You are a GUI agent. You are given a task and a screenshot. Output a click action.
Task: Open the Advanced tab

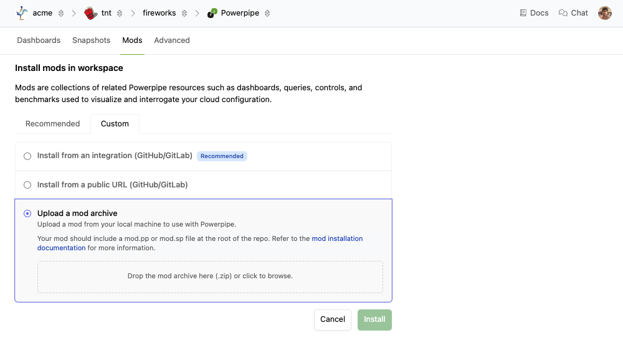pos(172,40)
